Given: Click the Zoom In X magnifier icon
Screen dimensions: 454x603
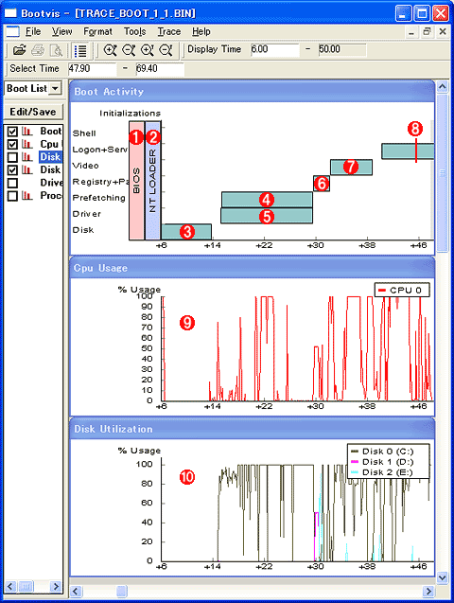Looking at the screenshot, I should (110, 50).
